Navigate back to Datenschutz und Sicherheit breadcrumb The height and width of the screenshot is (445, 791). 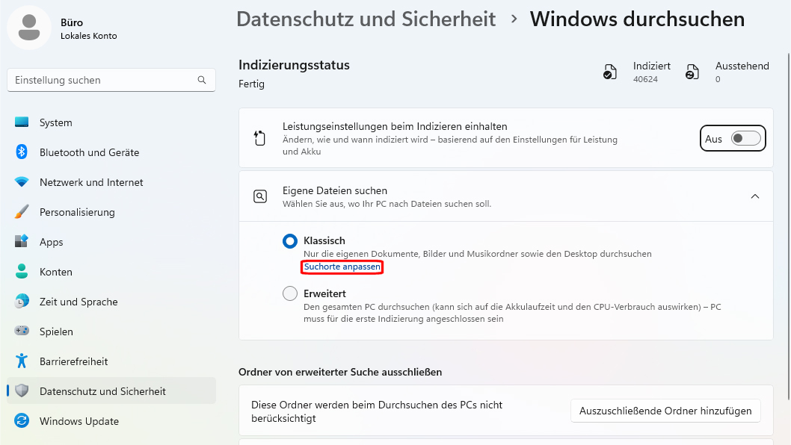pos(366,19)
